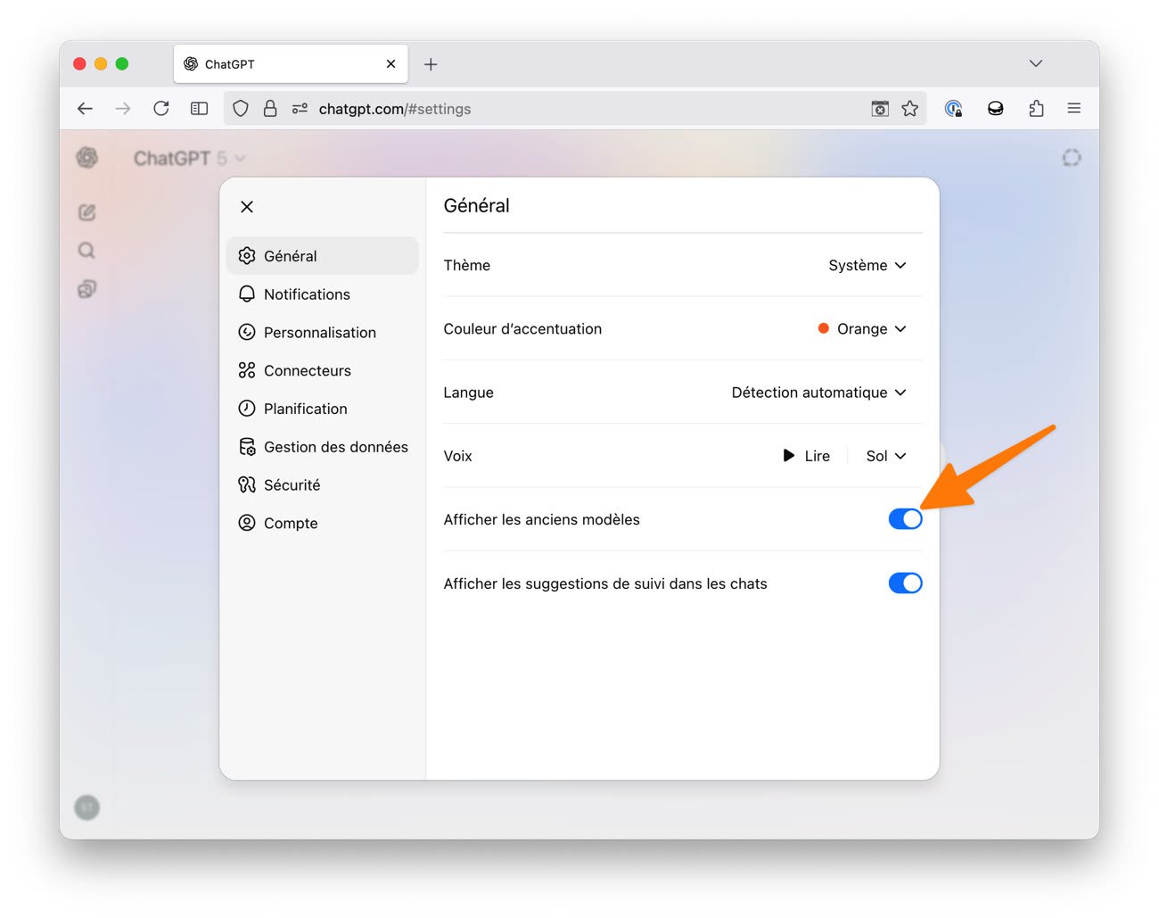Open a new browser tab
Viewport: 1159px width, 918px height.
click(431, 64)
